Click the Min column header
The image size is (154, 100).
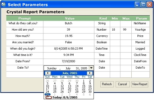click(x=115, y=18)
